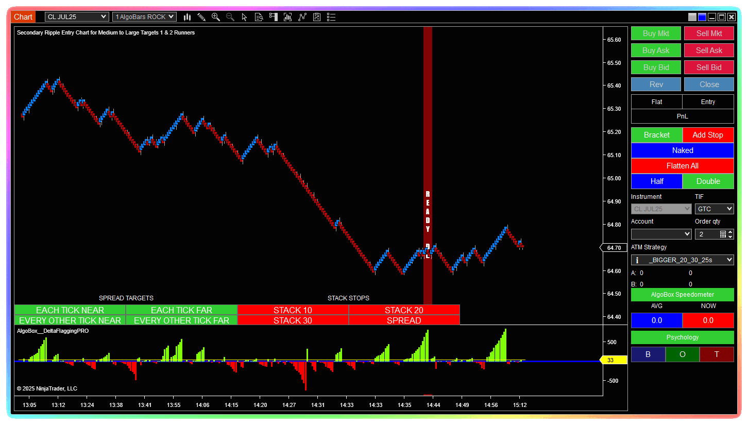Toggle the EACH TICK NEAR target option

70,310
